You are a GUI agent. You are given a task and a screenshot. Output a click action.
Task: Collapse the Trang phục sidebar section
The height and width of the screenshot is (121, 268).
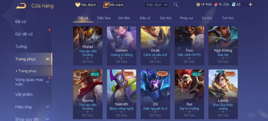(x=48, y=59)
